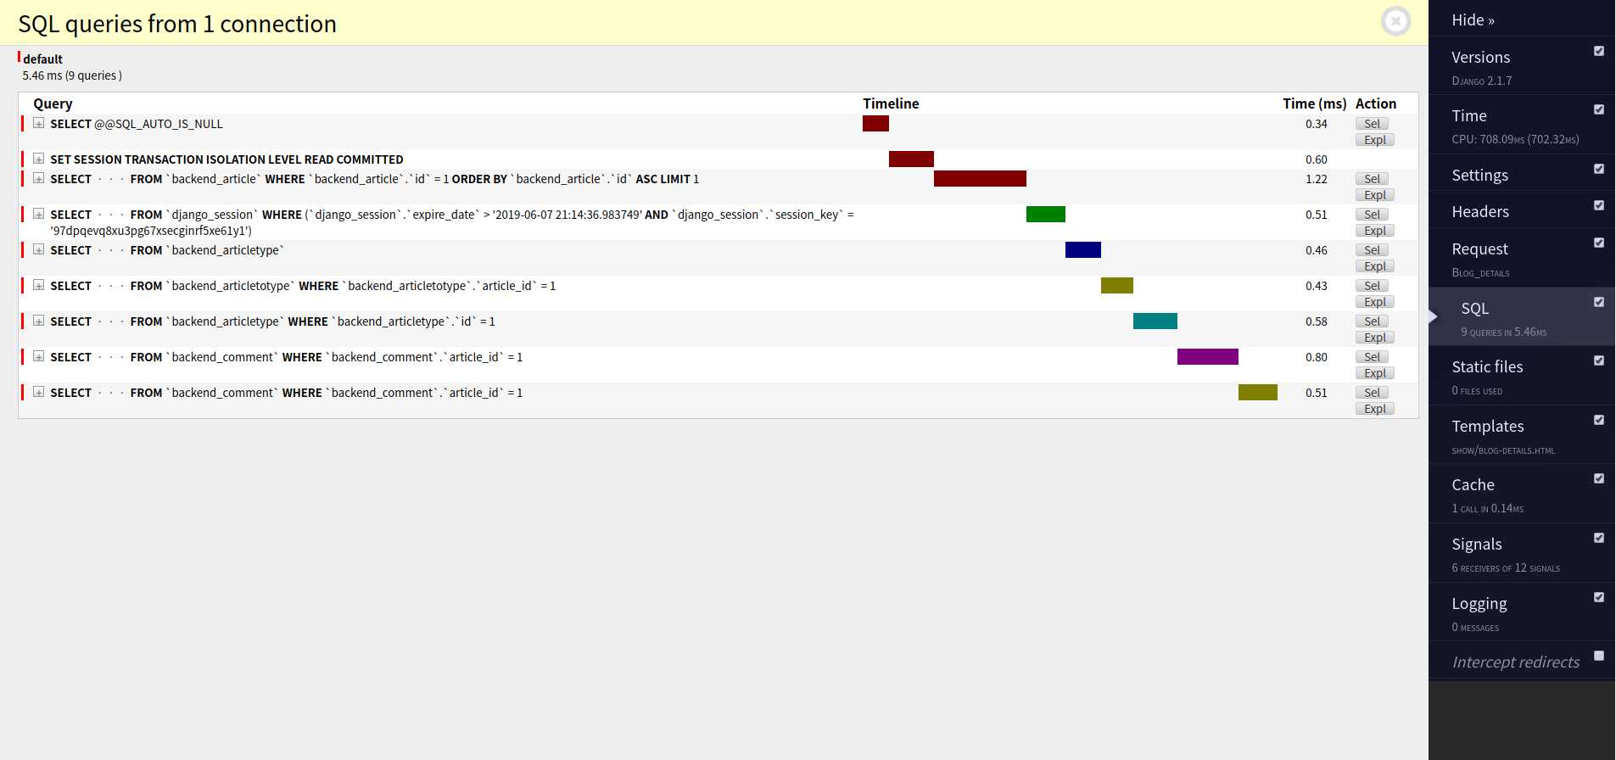Screen dimensions: 1616x760
Task: Disable the Templates panel checkbox
Action: (x=1599, y=420)
